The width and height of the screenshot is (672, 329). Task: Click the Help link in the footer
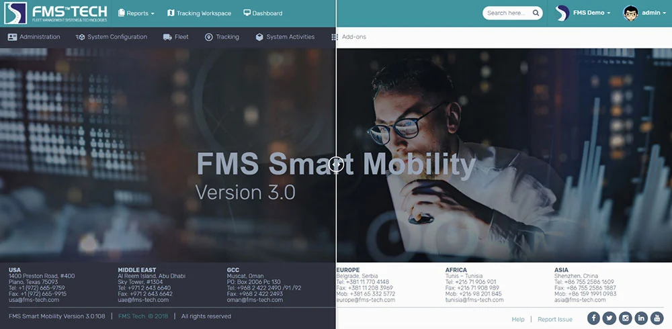[x=517, y=320]
